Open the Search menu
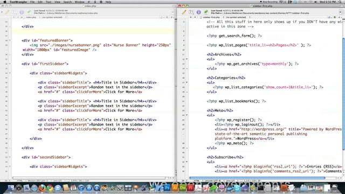 (67, 2)
